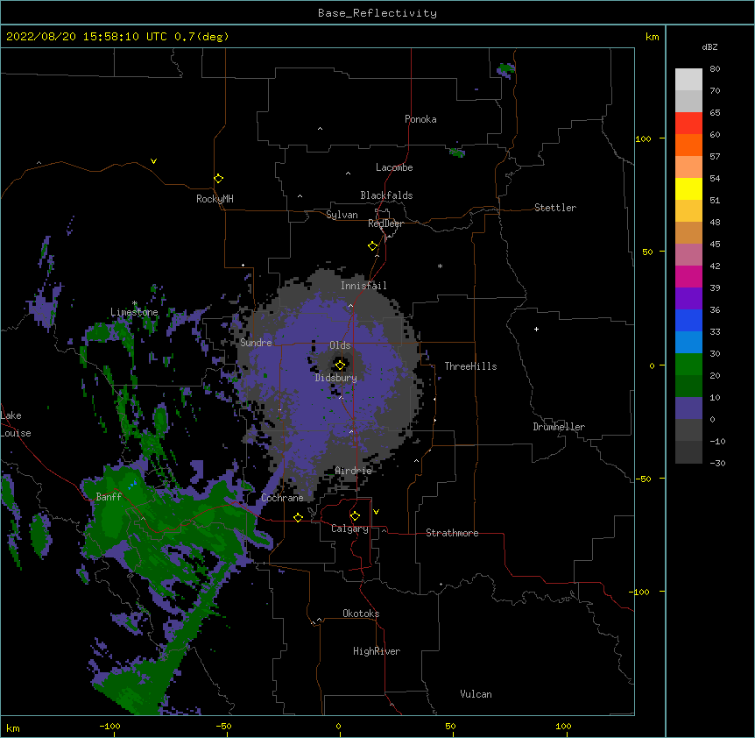Select the yellow diamond marker below Cochrane
This screenshot has width=755, height=738.
(298, 517)
